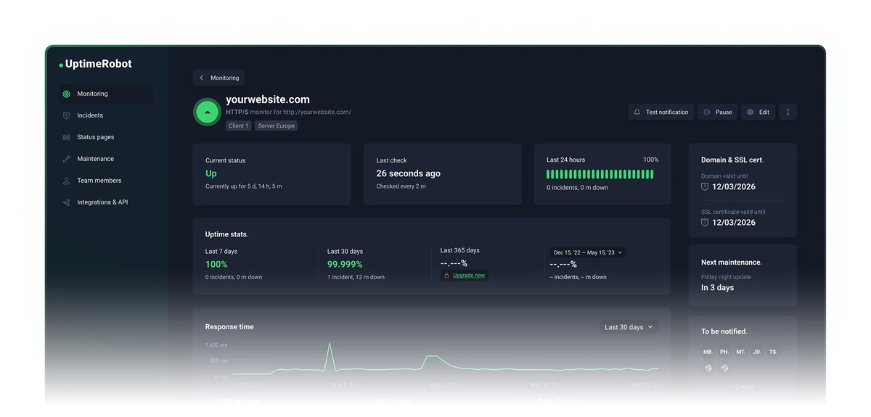Pause the yourwebsite.com monitor

(718, 112)
